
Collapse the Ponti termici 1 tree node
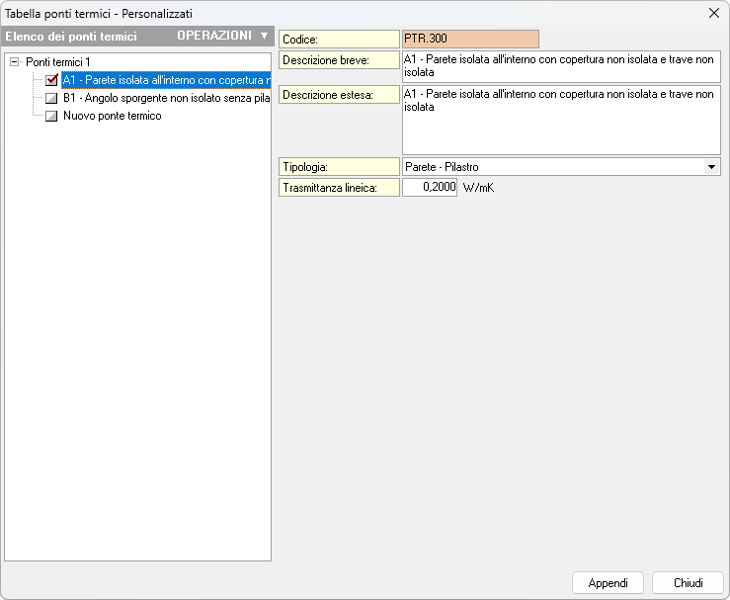(14, 62)
